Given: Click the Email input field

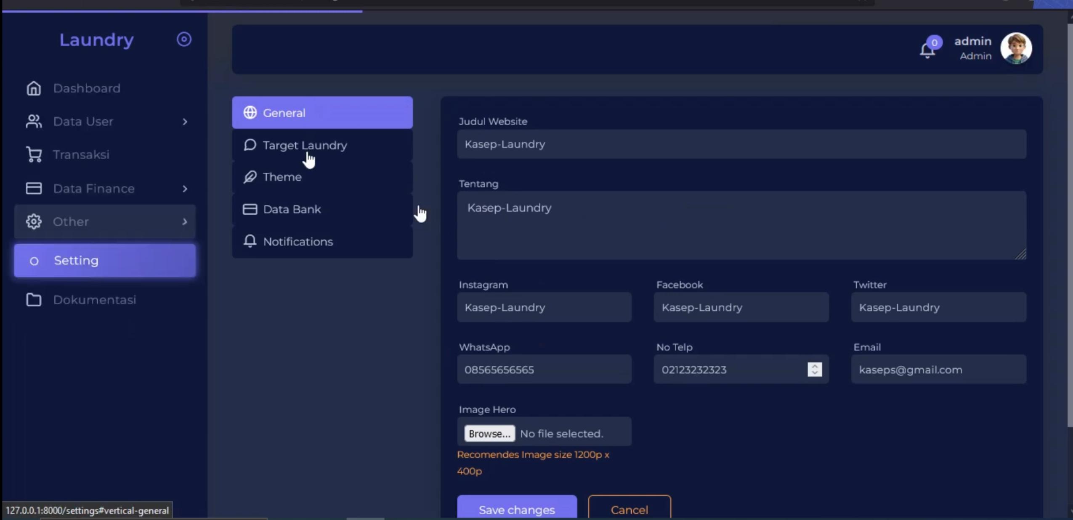Looking at the screenshot, I should [938, 370].
